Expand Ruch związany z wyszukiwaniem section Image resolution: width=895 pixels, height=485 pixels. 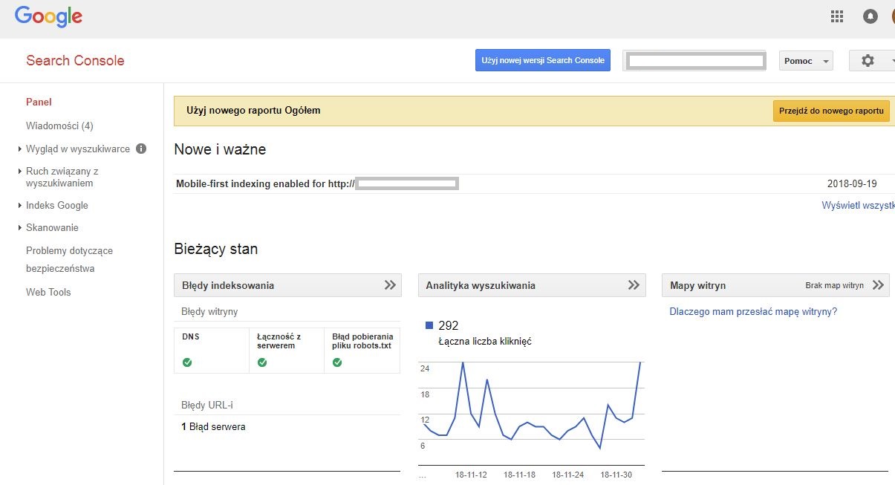click(x=62, y=177)
